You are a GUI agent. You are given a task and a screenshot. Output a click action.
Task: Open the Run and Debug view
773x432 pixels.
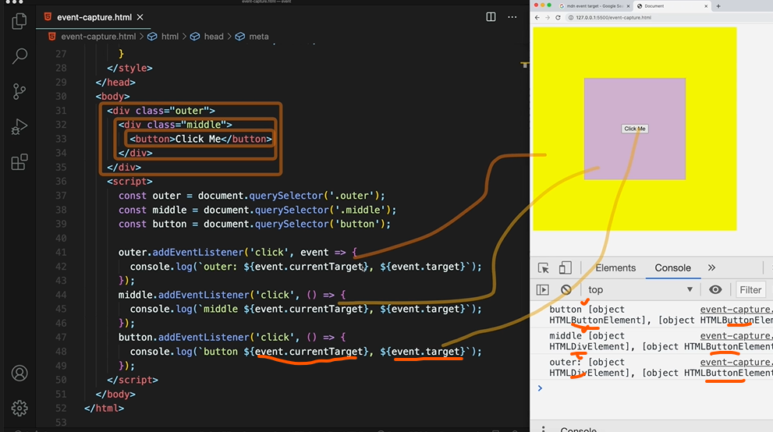click(x=20, y=126)
